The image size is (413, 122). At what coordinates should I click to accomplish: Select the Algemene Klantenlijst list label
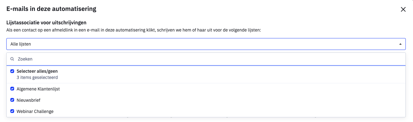(x=38, y=89)
